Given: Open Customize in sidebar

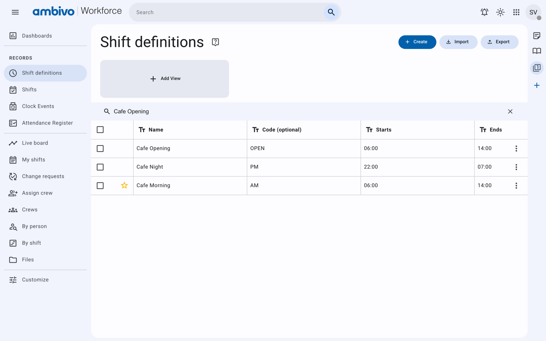Looking at the screenshot, I should click(x=45, y=280).
